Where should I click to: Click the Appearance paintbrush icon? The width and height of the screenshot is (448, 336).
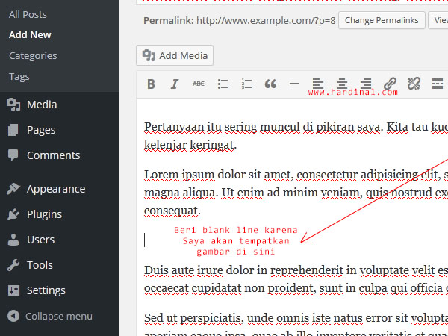(13, 189)
